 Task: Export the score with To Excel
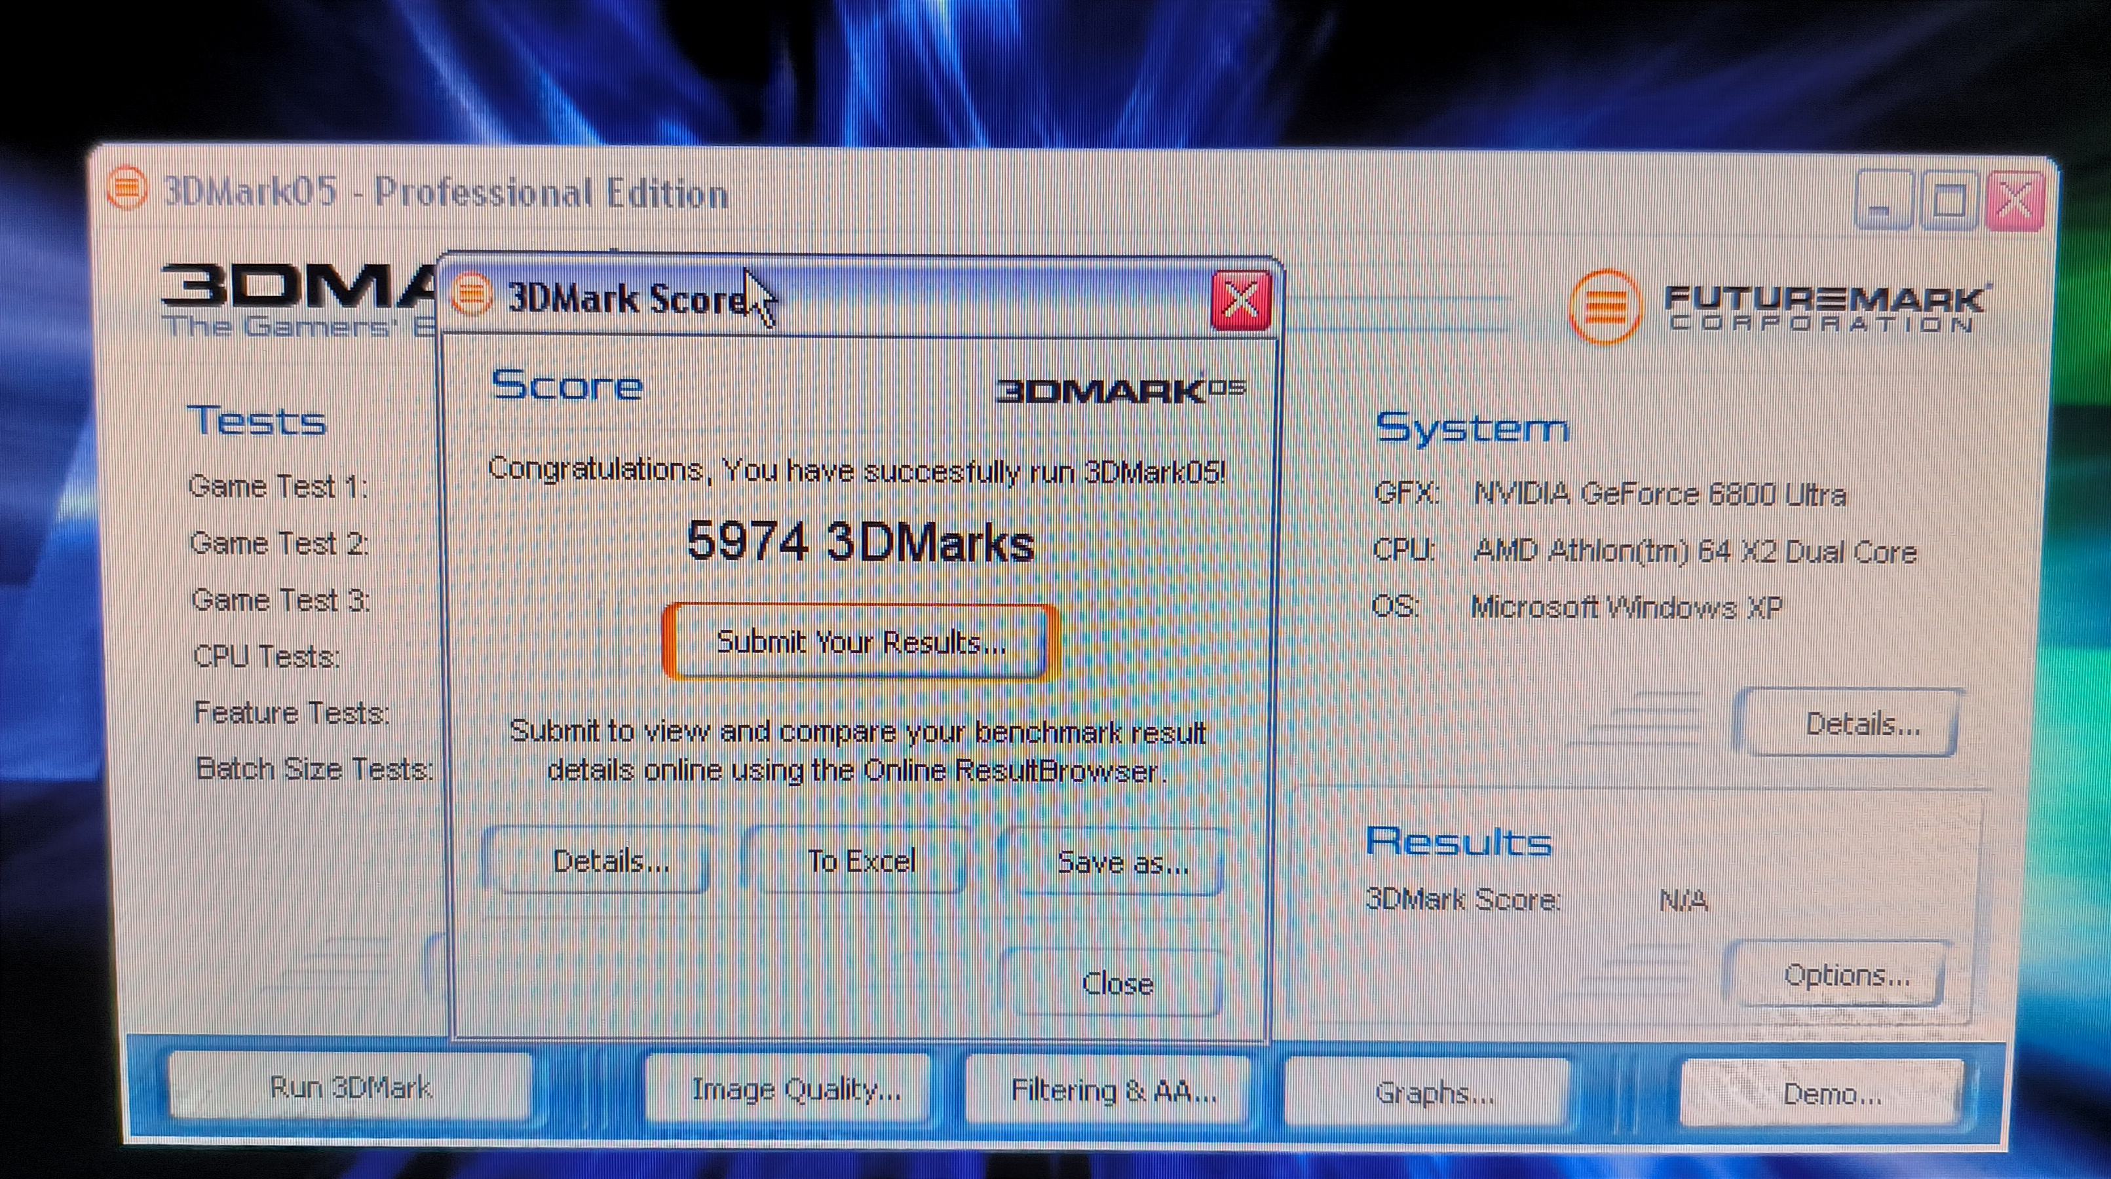[x=856, y=860]
